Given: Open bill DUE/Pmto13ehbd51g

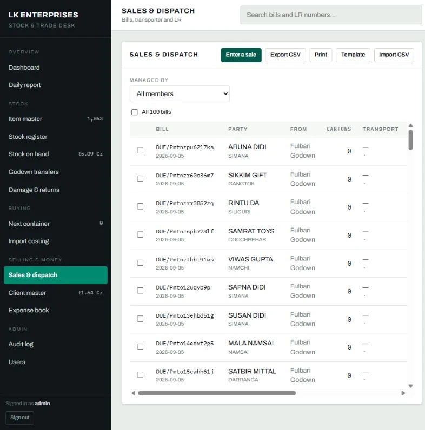Looking at the screenshot, I should tap(184, 316).
